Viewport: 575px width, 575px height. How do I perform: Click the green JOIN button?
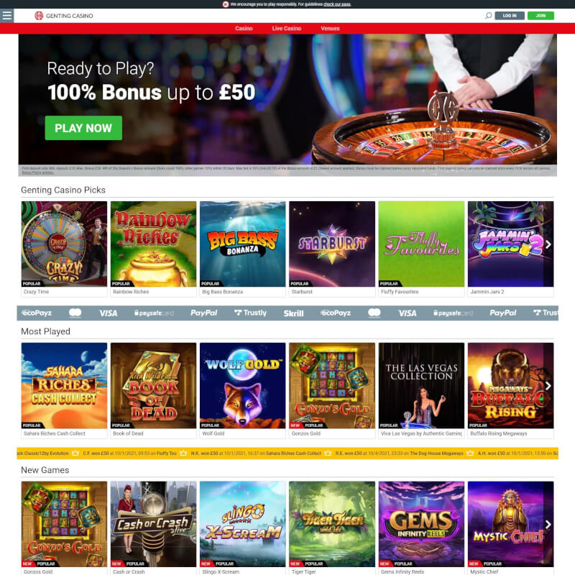click(x=540, y=16)
